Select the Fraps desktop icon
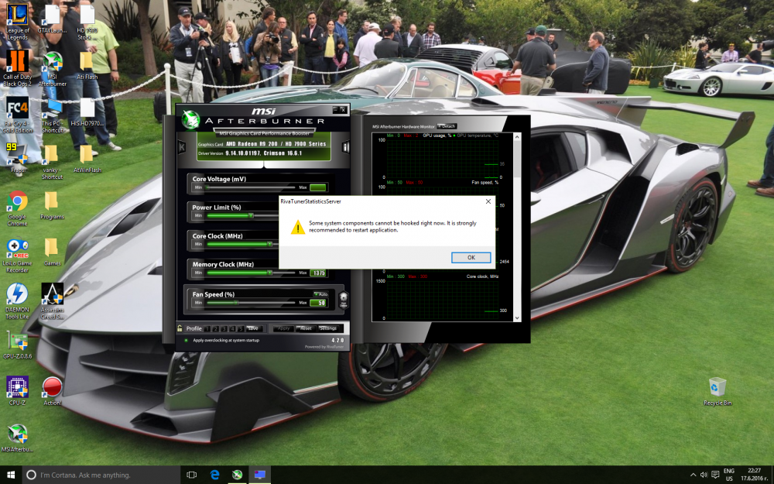 [x=17, y=158]
